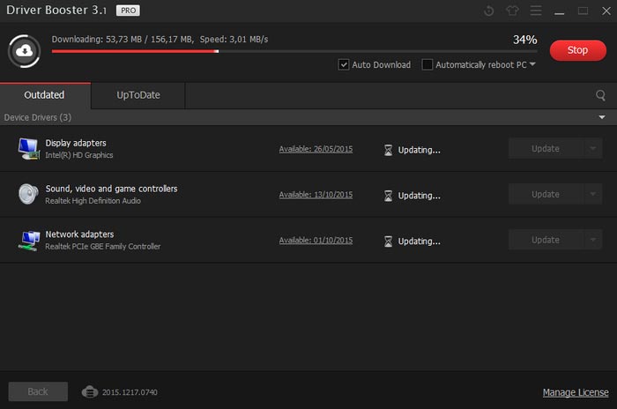Open dropdown next to Display adapters Update
The height and width of the screenshot is (409, 617).
coord(593,149)
